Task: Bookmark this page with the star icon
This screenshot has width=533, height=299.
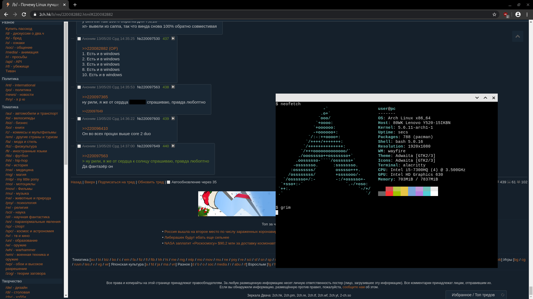Action: (x=494, y=14)
